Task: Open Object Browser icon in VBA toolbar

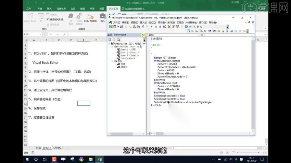Action: [x=177, y=27]
